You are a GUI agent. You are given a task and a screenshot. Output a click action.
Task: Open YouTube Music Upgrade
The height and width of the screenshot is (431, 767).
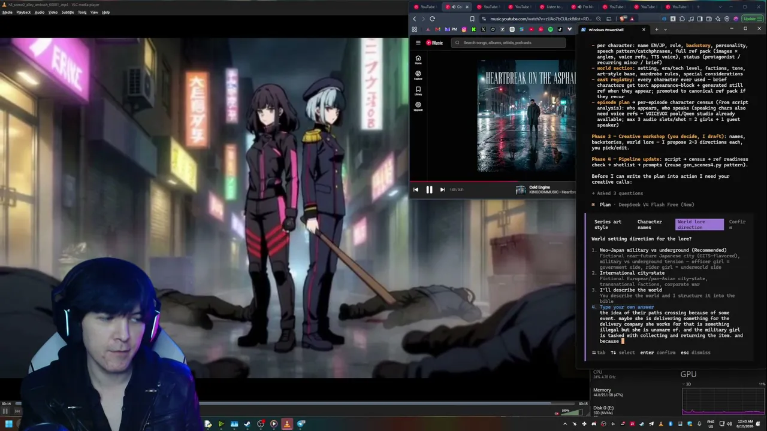[x=418, y=106]
